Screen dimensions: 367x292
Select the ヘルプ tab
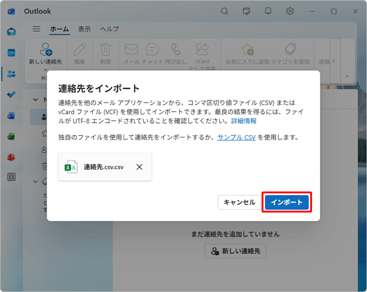point(109,29)
